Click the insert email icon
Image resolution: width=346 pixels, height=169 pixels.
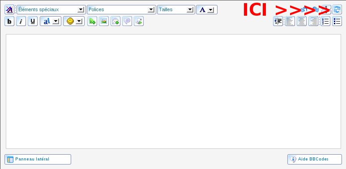pyautogui.click(x=115, y=21)
